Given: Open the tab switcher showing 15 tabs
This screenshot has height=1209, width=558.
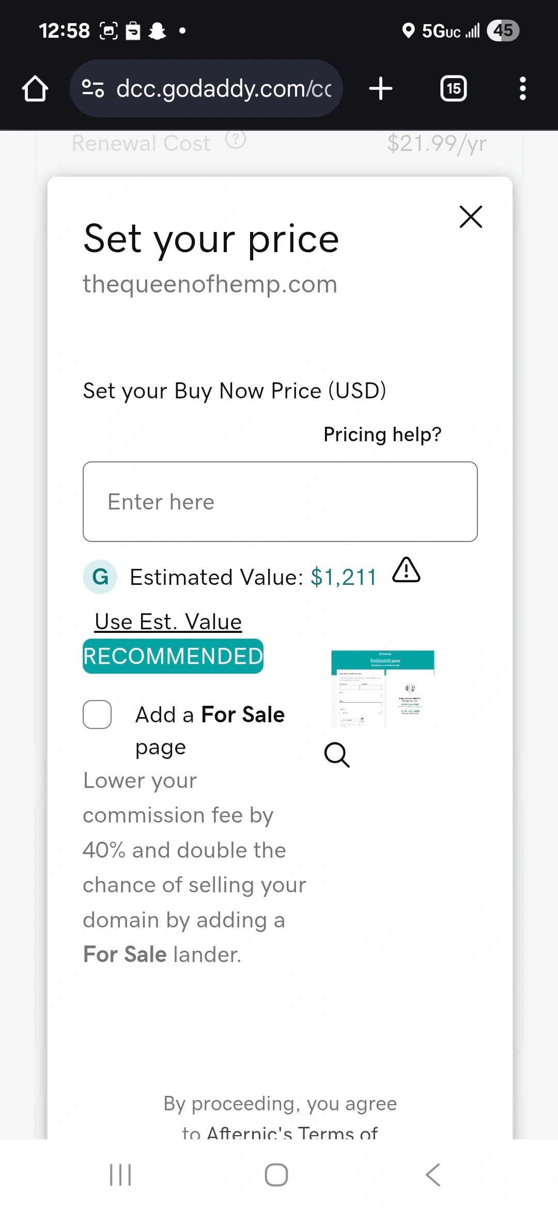Looking at the screenshot, I should pyautogui.click(x=453, y=89).
